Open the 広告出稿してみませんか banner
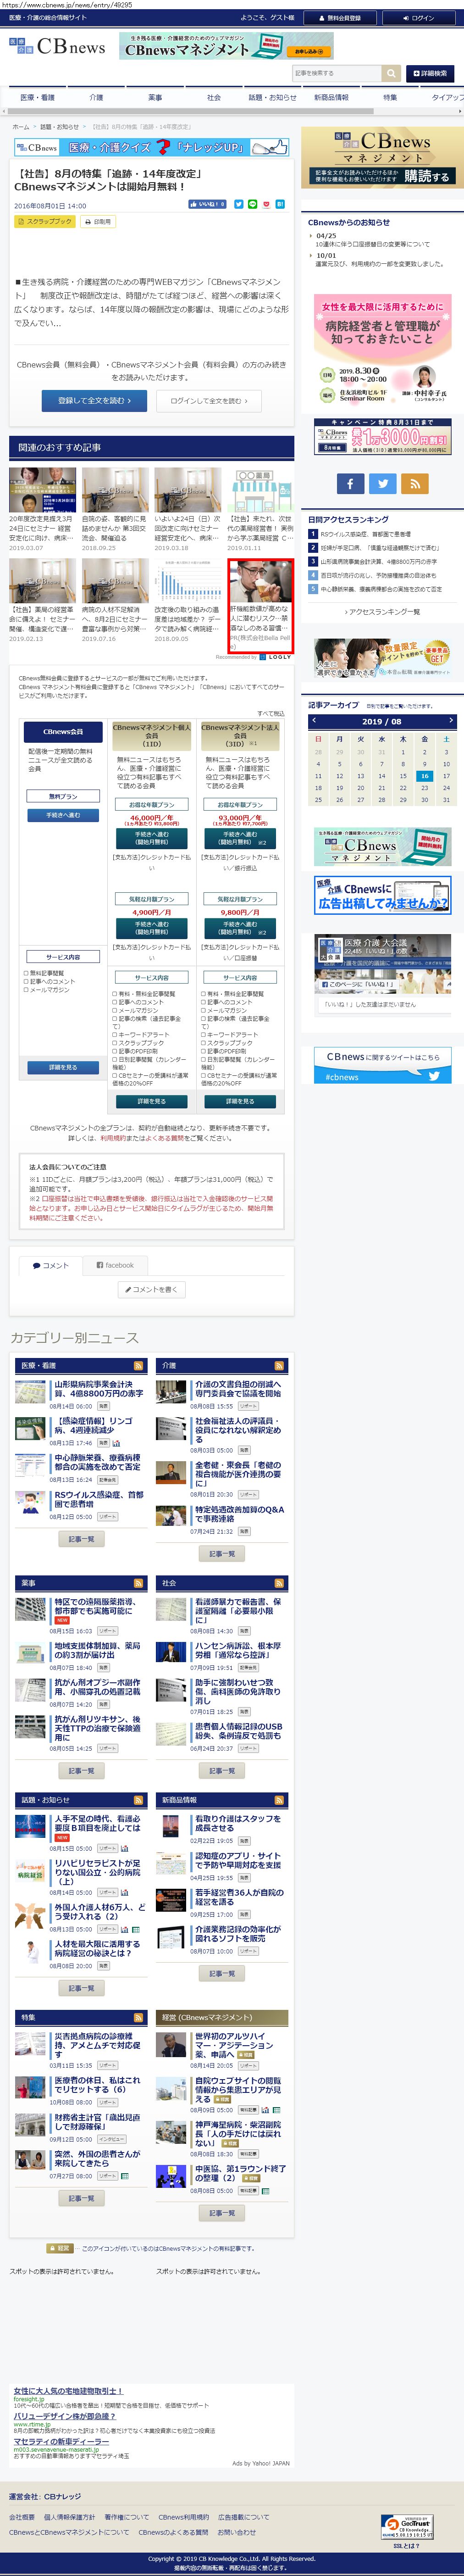 [382, 895]
